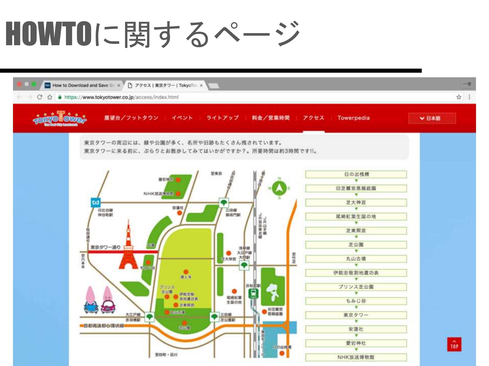Click the NHK放送博物館 route button
This screenshot has width=489, height=366.
pyautogui.click(x=356, y=357)
